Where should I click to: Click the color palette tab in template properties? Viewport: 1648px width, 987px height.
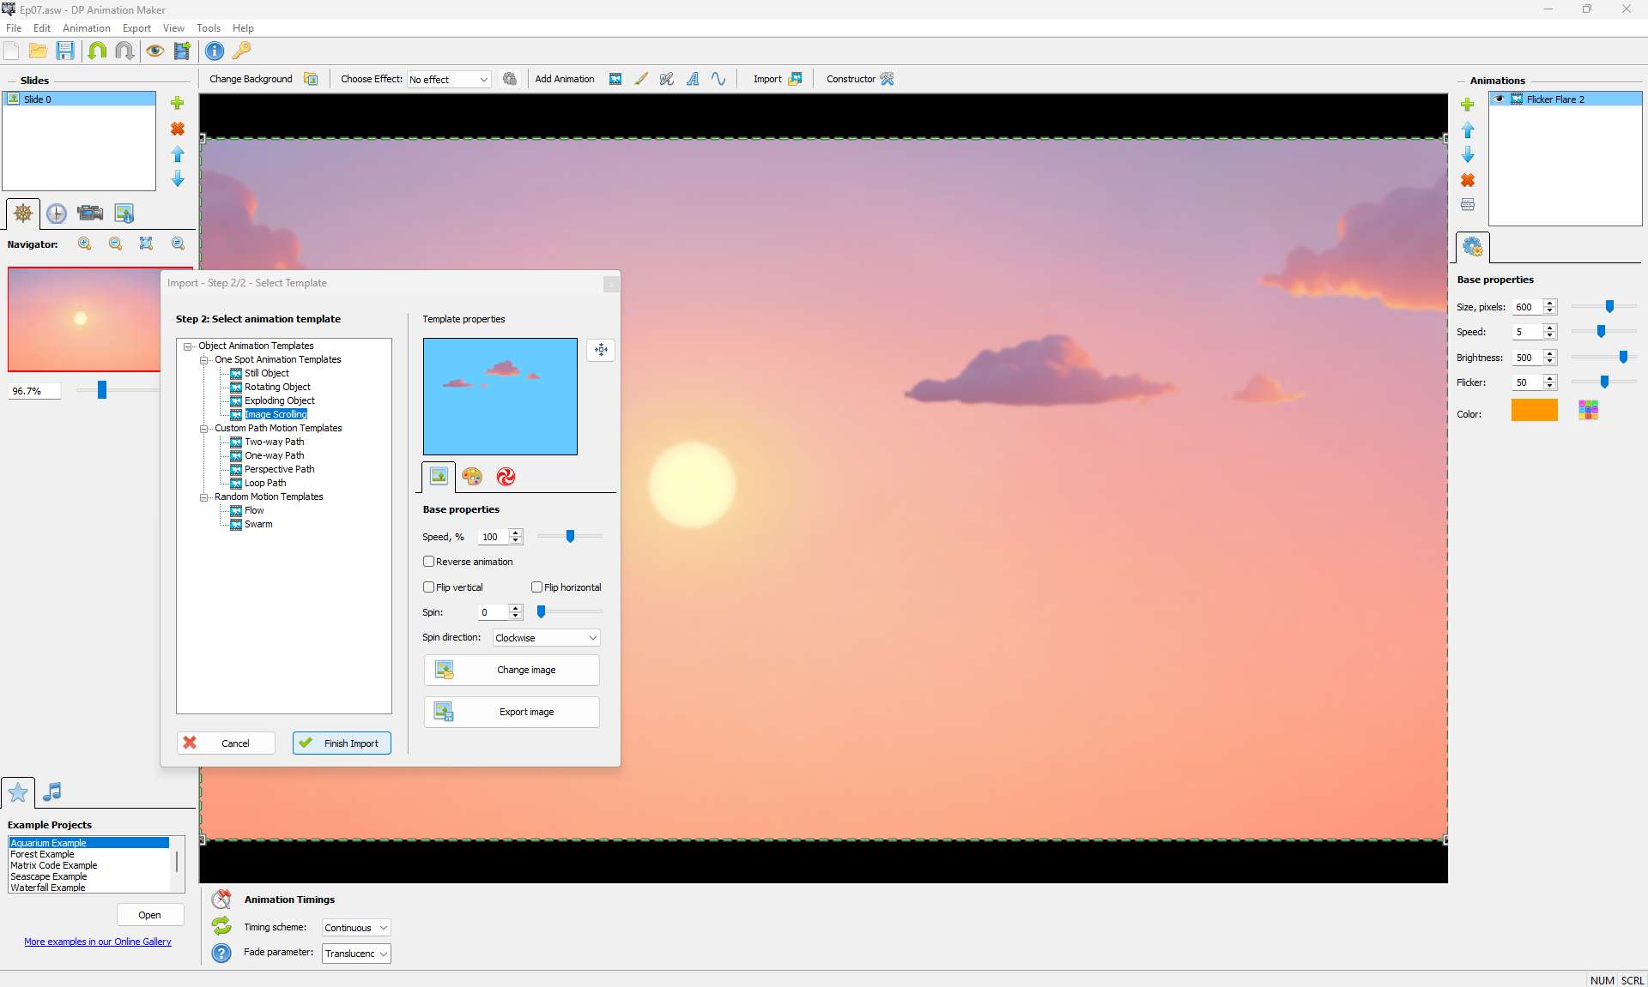pos(472,477)
